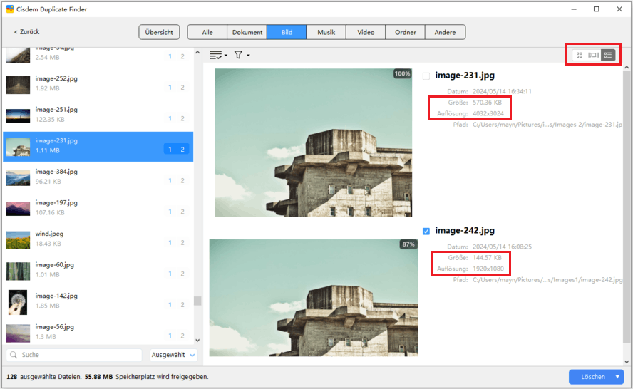Click resolution value 4032x3024
633x389 pixels.
[488, 113]
